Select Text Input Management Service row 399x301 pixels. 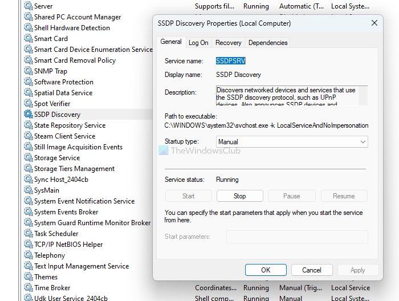pos(81,266)
